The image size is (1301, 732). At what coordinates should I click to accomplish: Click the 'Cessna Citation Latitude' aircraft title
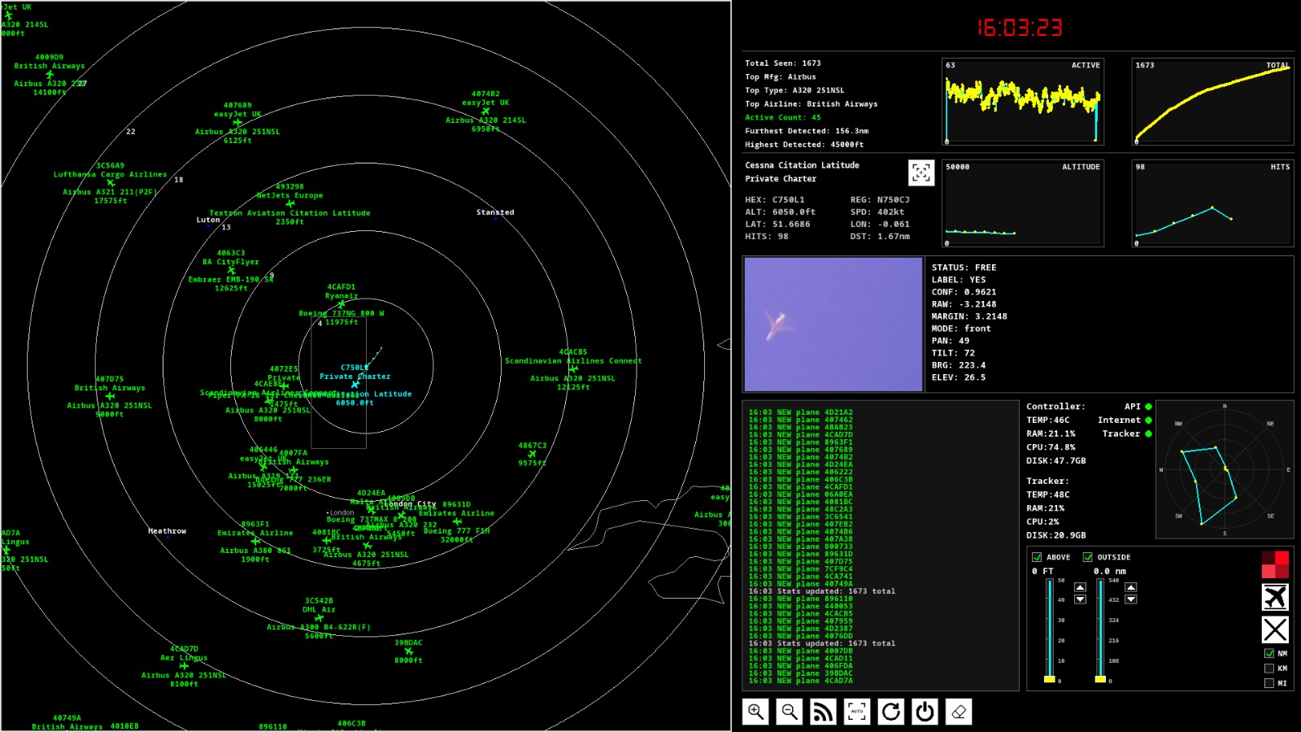tap(802, 165)
